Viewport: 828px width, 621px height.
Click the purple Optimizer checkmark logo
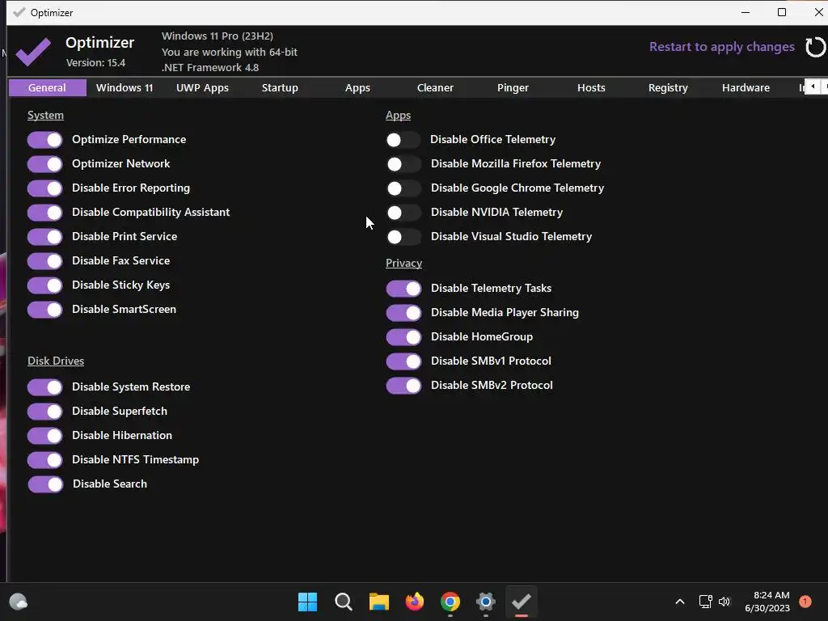pyautogui.click(x=33, y=52)
